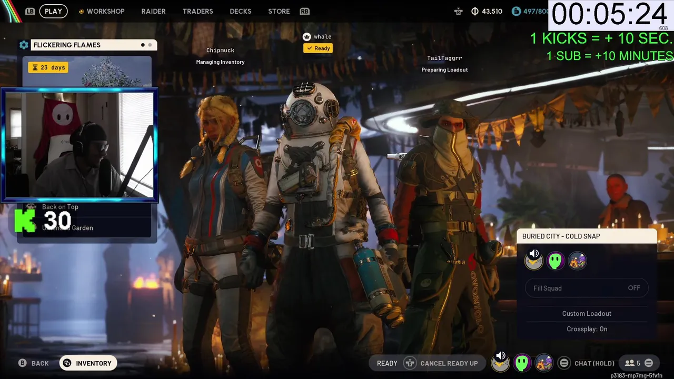Open the PLAY tab
The width and height of the screenshot is (674, 379).
click(53, 11)
